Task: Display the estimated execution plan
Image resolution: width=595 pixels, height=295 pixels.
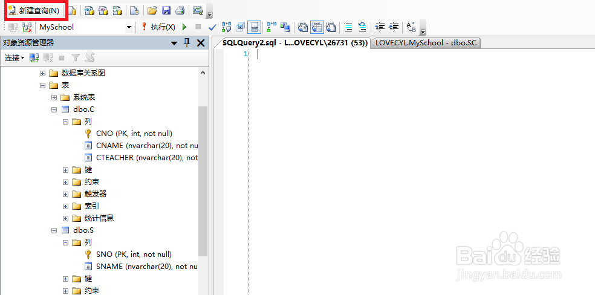Action: point(226,27)
